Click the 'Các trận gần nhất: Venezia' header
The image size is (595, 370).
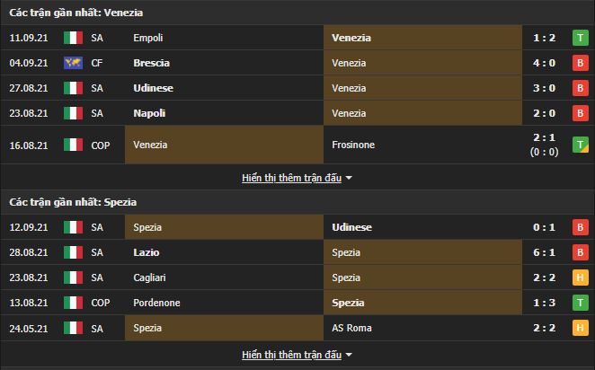pyautogui.click(x=76, y=13)
